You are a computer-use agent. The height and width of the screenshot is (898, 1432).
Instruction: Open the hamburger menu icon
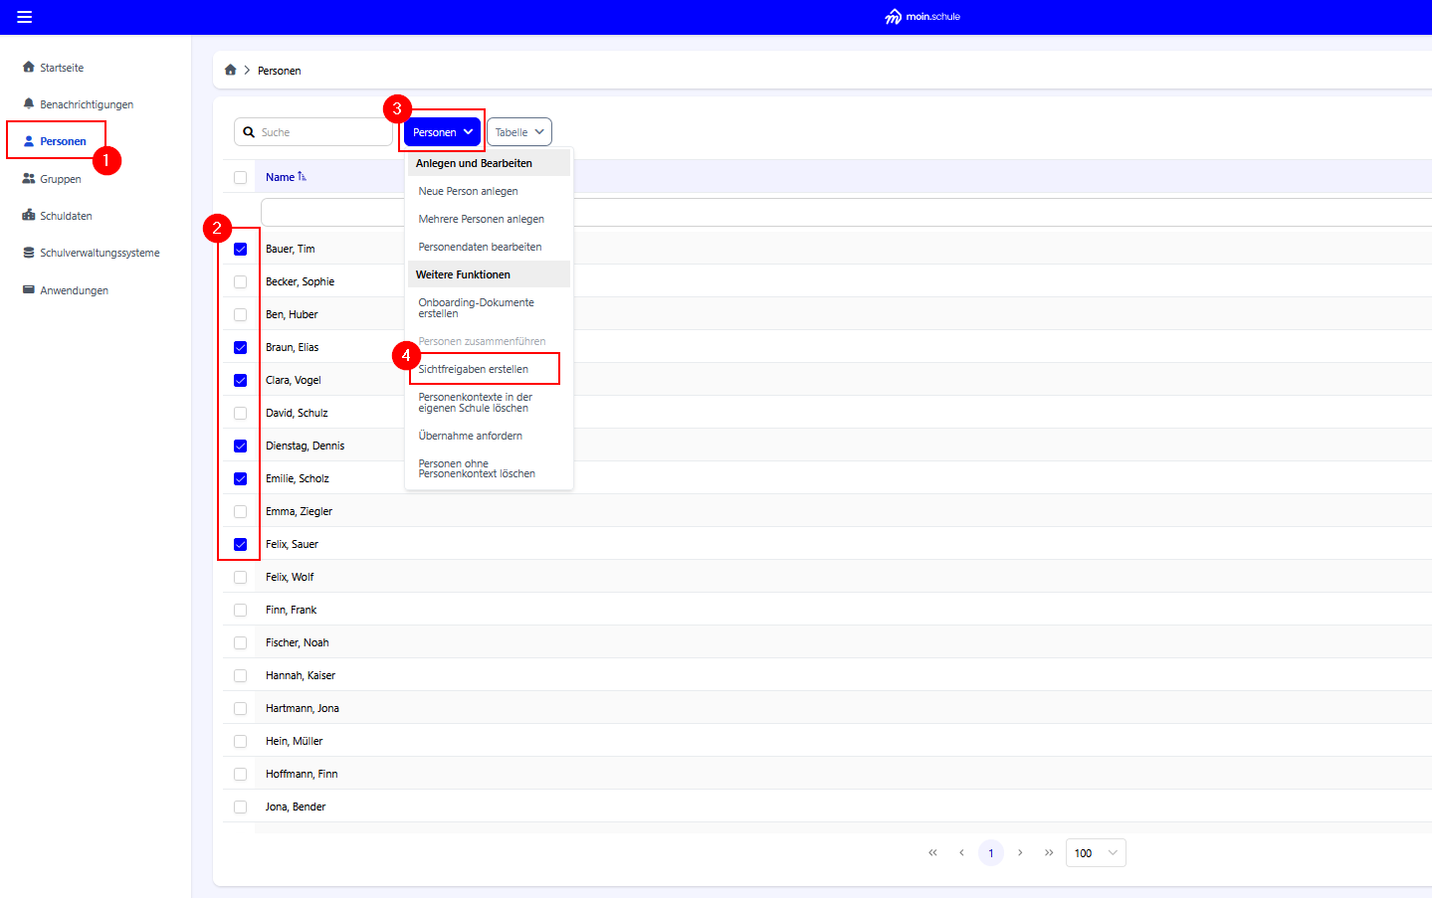25,17
